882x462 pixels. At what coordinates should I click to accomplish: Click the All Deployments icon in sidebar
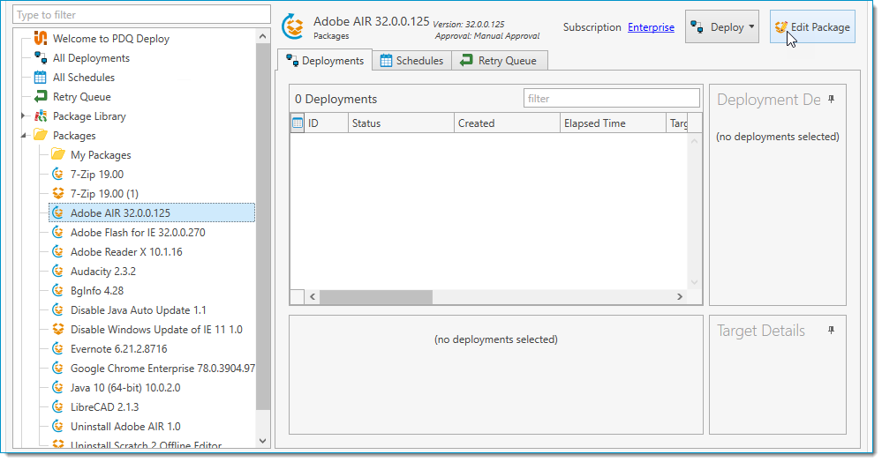tap(40, 58)
